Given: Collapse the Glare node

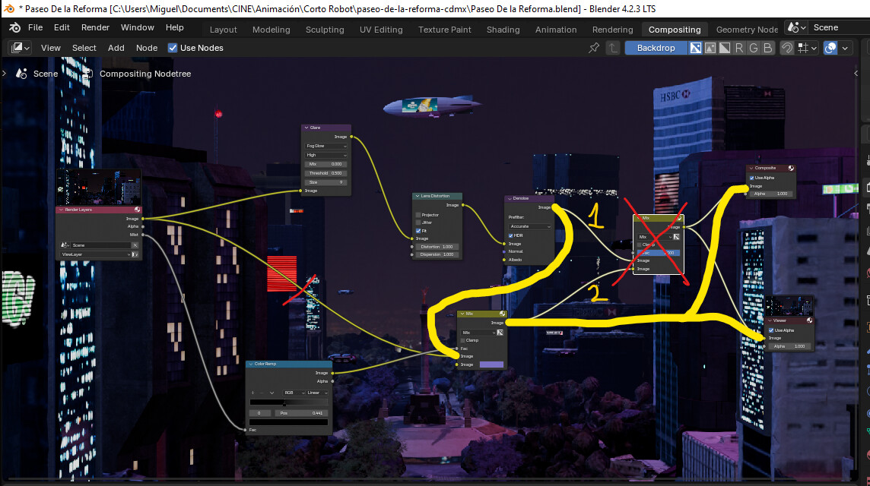Looking at the screenshot, I should click(x=306, y=128).
